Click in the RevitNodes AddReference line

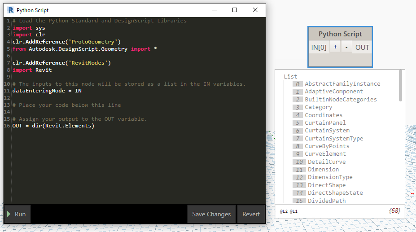click(61, 63)
